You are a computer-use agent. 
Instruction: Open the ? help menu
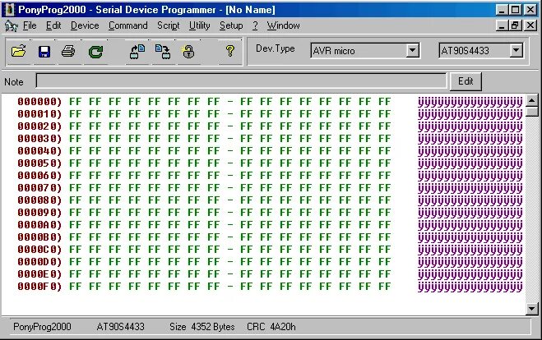tap(255, 25)
